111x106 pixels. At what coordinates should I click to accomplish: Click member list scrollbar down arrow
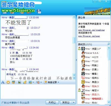pyautogui.click(x=109, y=102)
